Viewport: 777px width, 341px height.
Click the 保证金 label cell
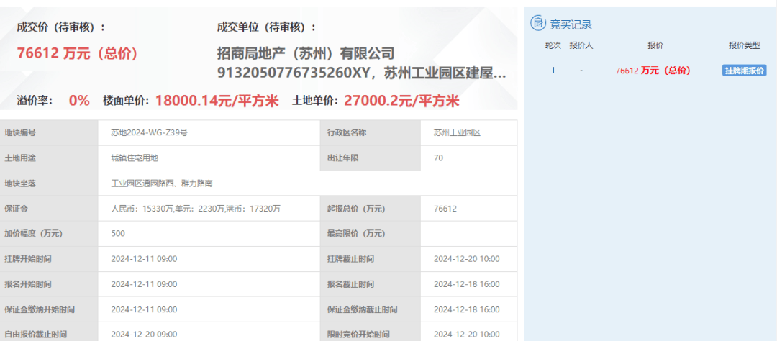click(49, 209)
